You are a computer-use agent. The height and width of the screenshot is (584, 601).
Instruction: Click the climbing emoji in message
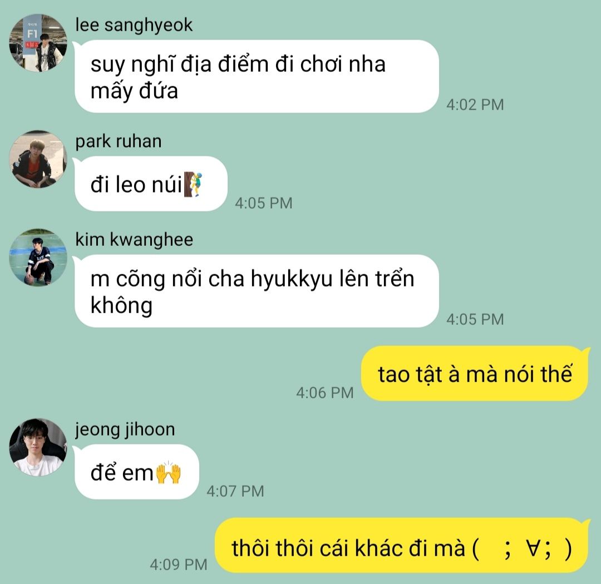click(193, 184)
